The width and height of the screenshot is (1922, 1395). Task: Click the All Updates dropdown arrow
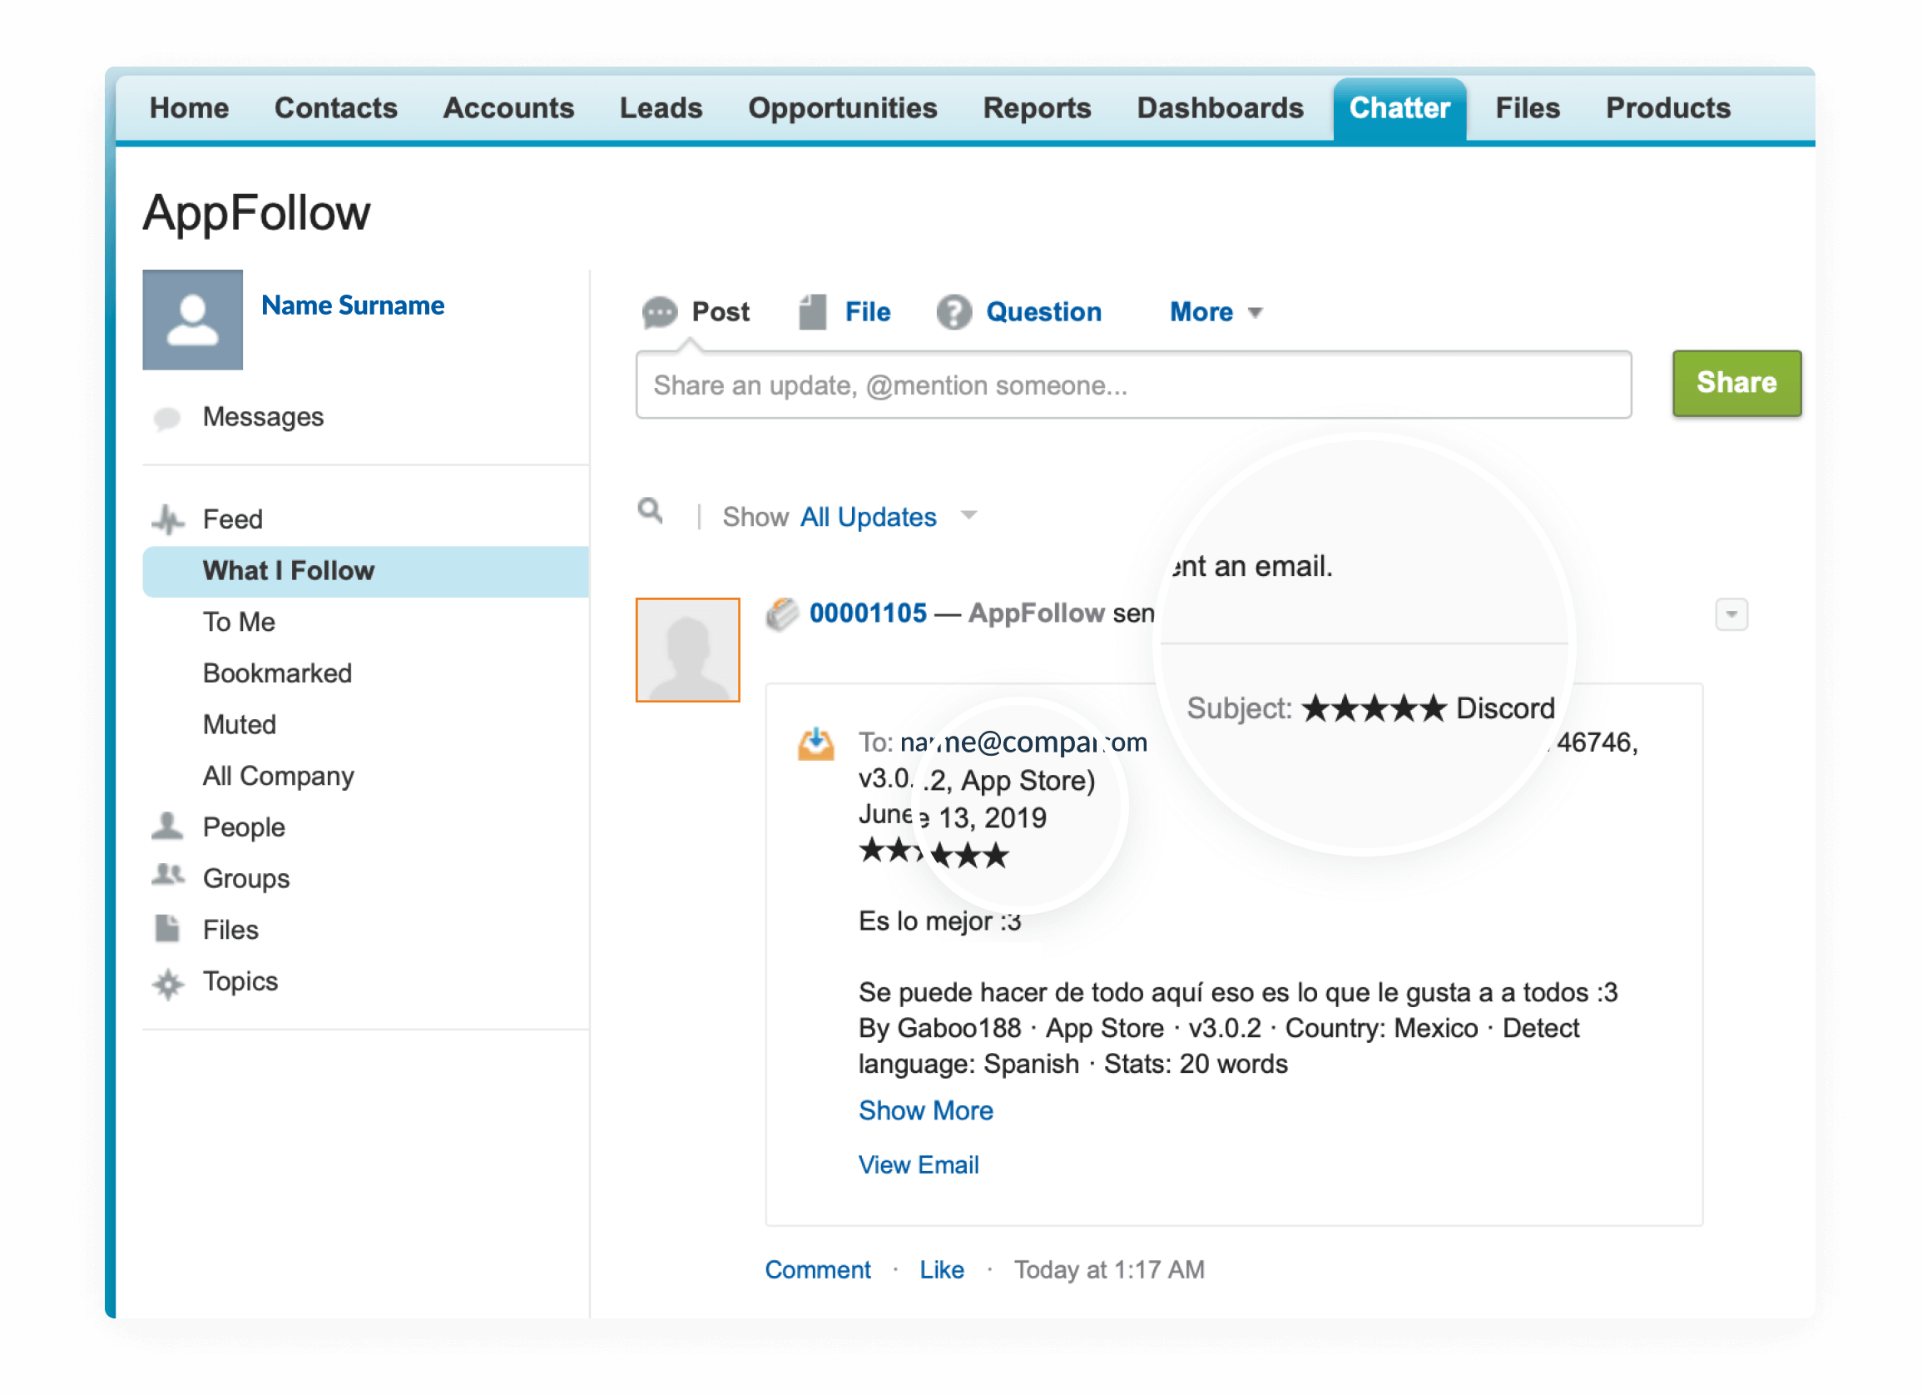point(969,515)
